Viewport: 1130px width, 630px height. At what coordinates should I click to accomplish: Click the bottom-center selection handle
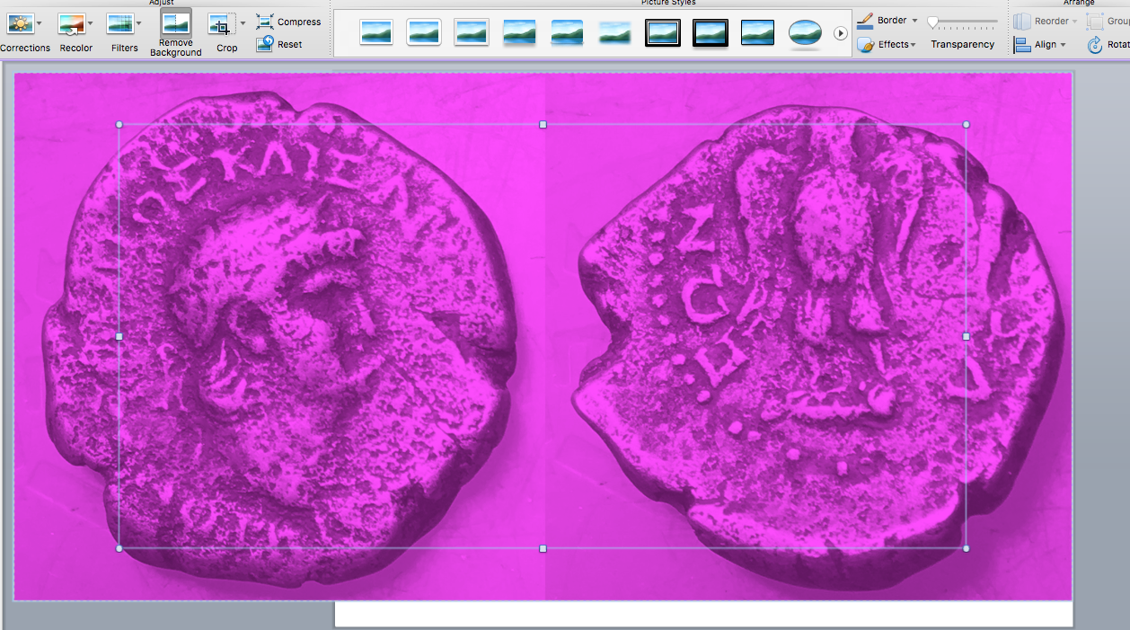pos(543,548)
